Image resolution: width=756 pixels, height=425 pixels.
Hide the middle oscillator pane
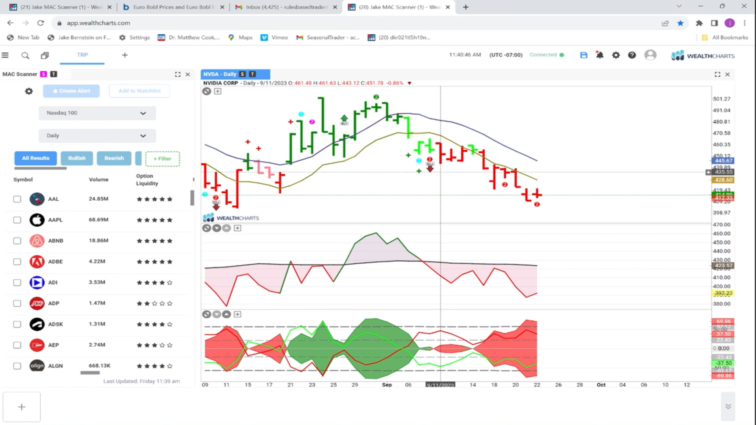click(x=207, y=228)
